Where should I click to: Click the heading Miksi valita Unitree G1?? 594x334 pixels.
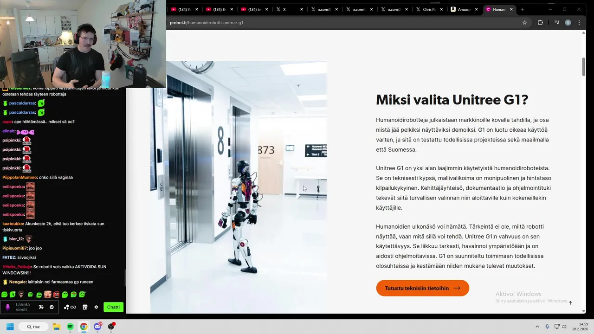(x=452, y=100)
